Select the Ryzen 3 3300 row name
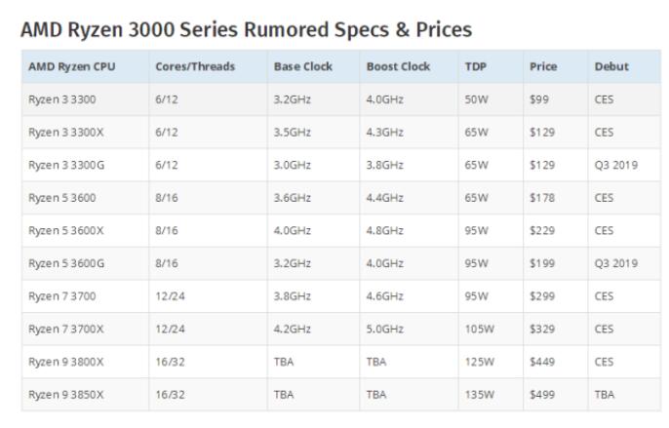The height and width of the screenshot is (428, 669). pos(61,99)
